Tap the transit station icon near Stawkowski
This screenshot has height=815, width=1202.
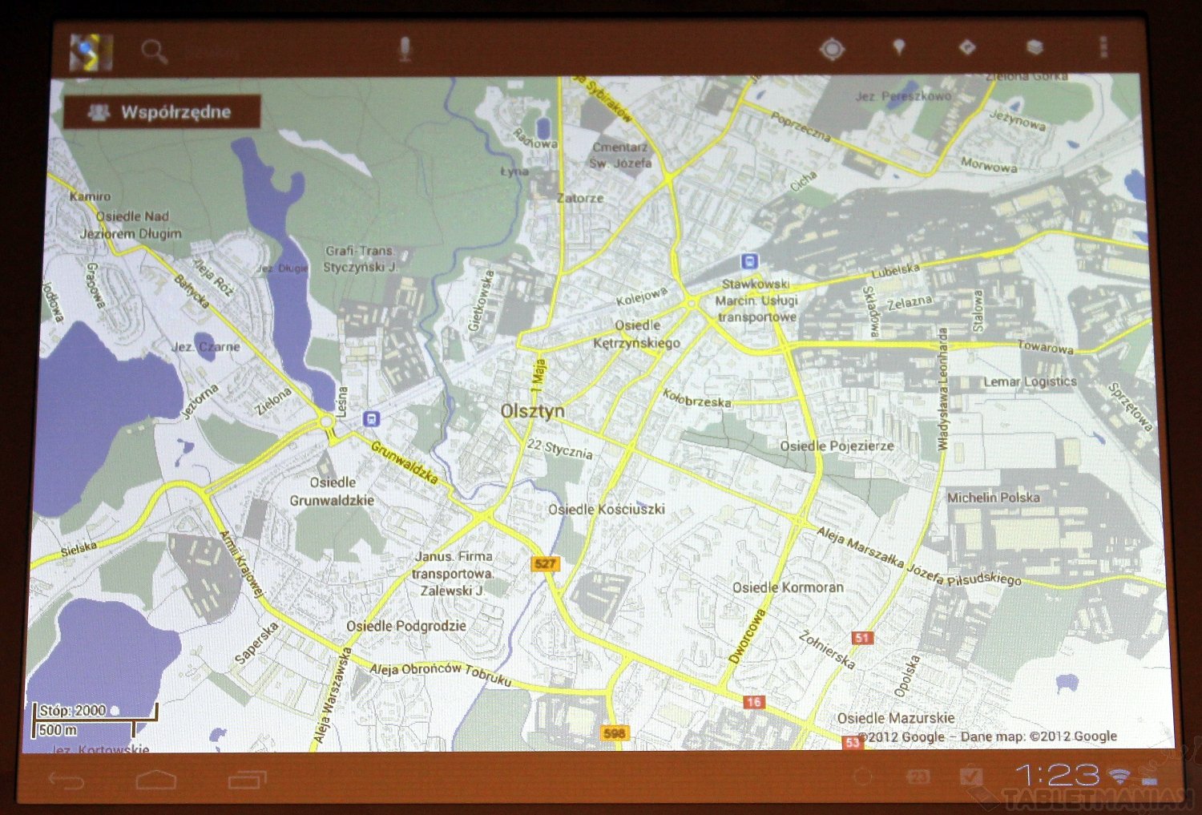click(749, 261)
